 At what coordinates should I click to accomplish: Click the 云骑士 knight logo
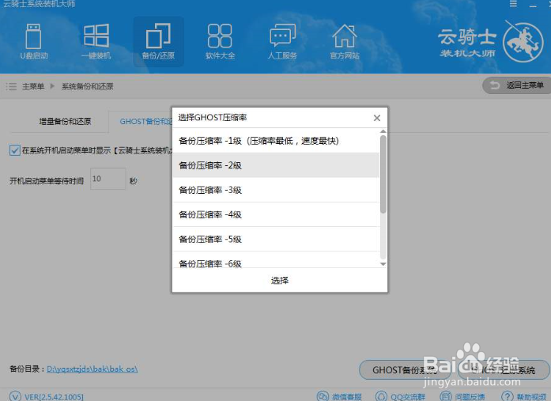click(523, 42)
